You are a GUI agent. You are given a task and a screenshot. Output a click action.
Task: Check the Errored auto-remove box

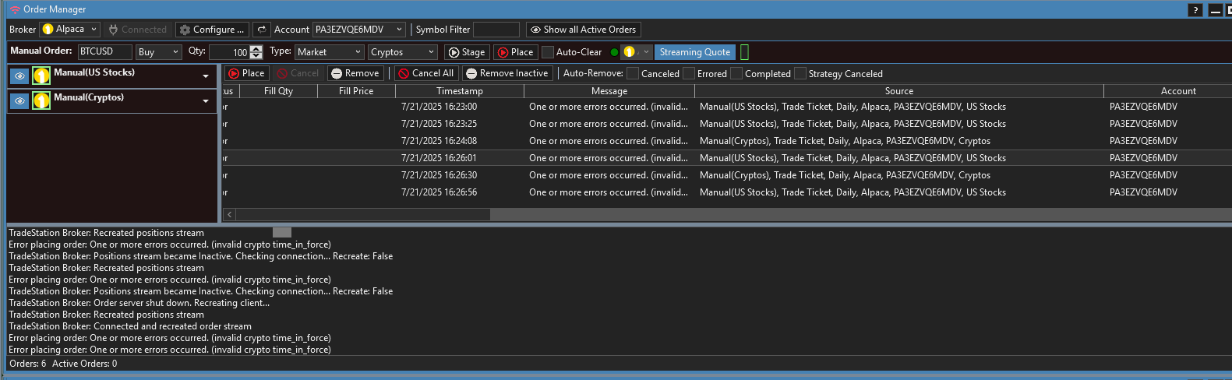click(x=689, y=73)
